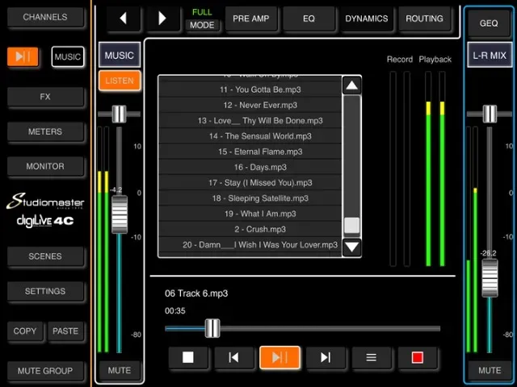Skip to the next track
This screenshot has height=387, width=517.
[326, 357]
